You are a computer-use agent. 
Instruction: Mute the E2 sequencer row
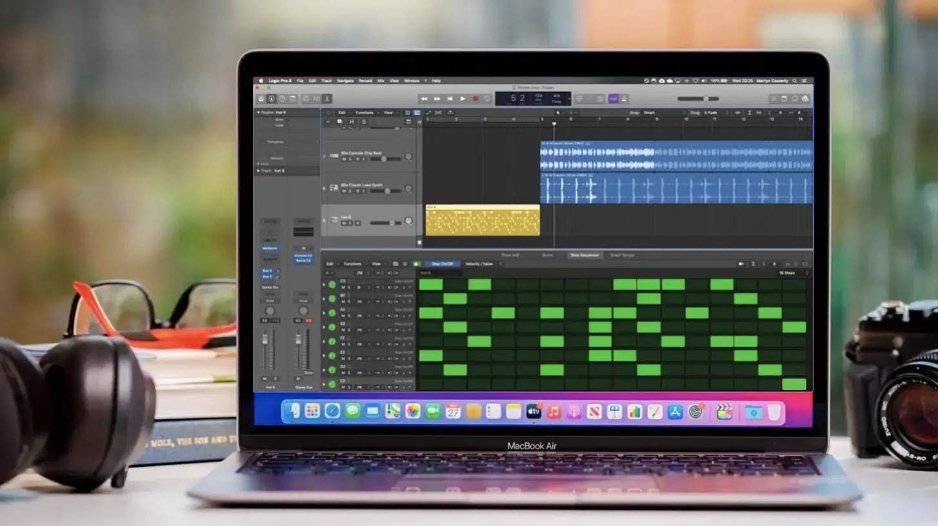coord(343,358)
